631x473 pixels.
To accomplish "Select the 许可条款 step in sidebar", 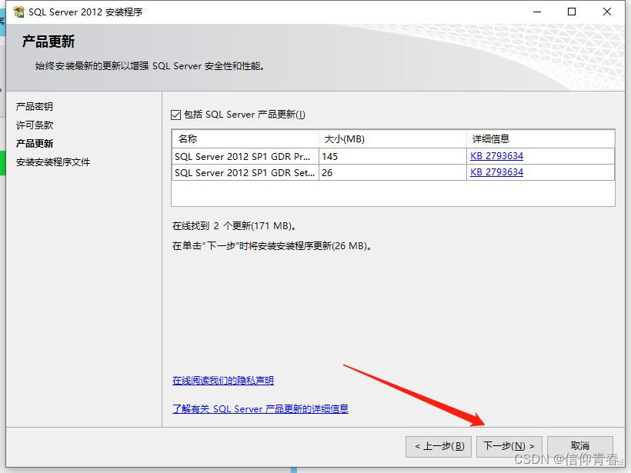I will click(x=35, y=125).
